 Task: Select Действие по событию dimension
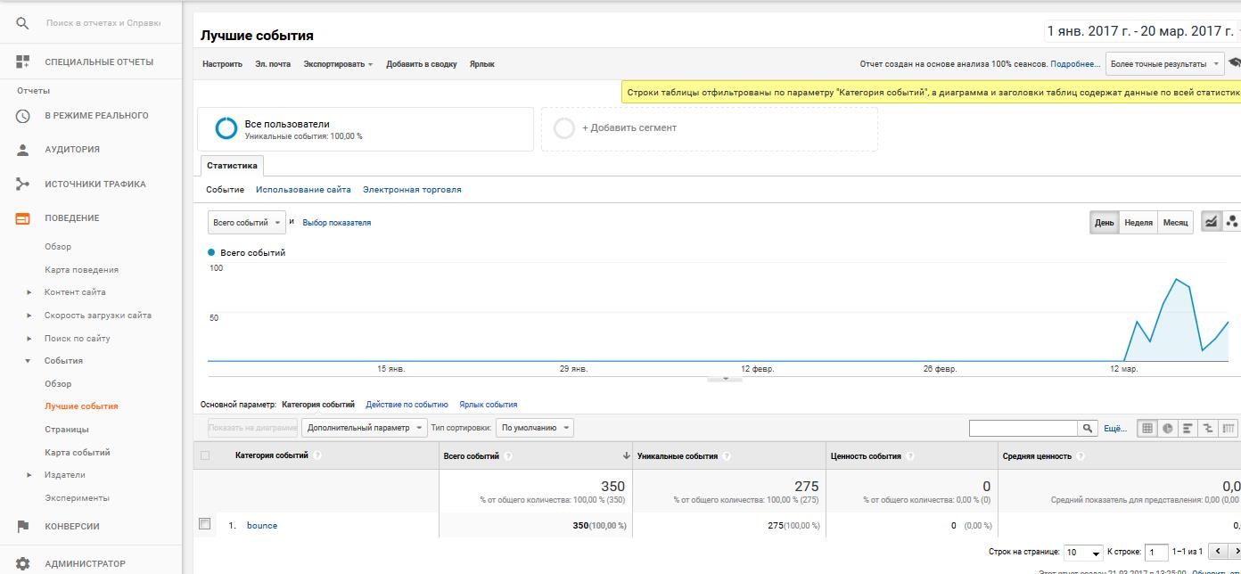point(407,405)
